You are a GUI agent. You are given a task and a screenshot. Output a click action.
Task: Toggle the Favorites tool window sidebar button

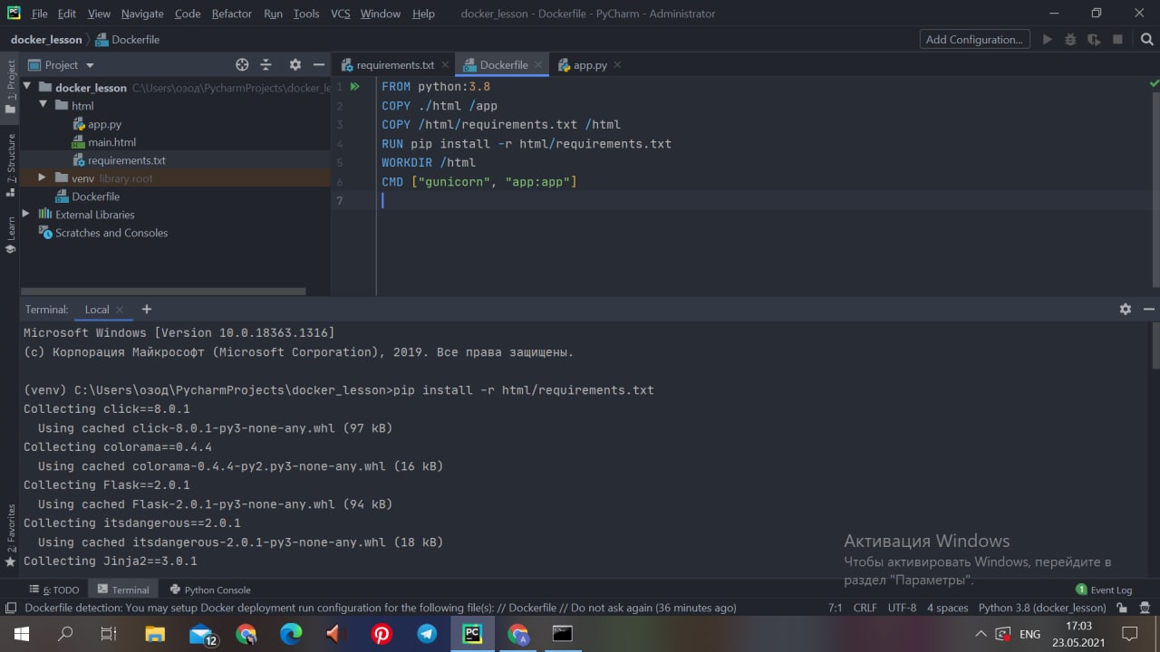tap(10, 534)
